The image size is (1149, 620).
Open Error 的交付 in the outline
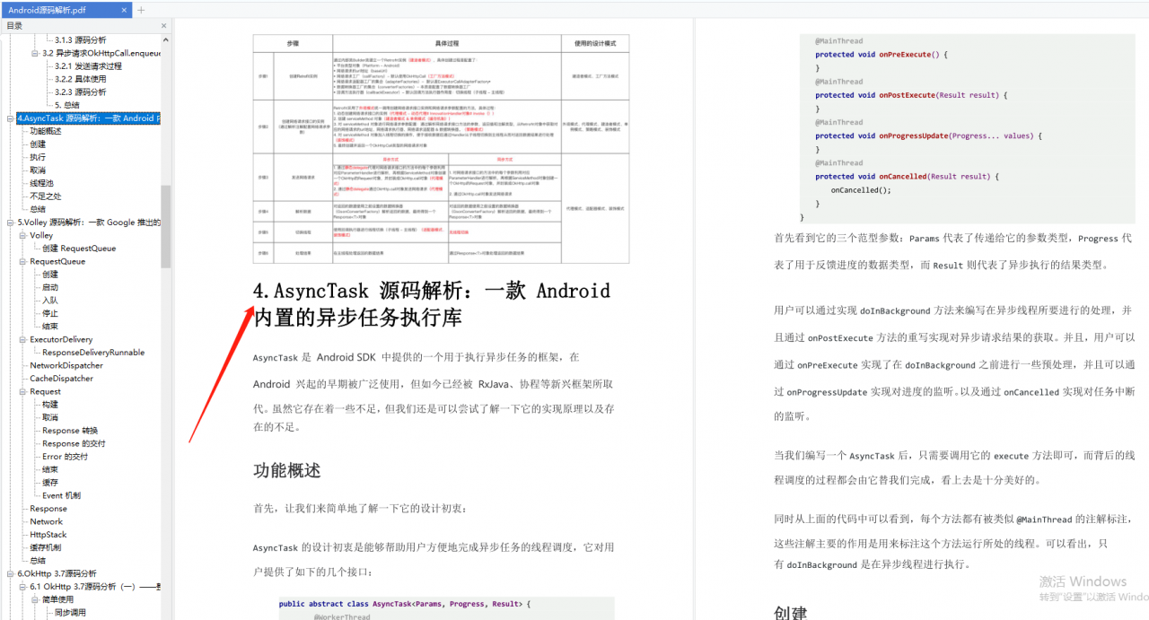tap(65, 457)
